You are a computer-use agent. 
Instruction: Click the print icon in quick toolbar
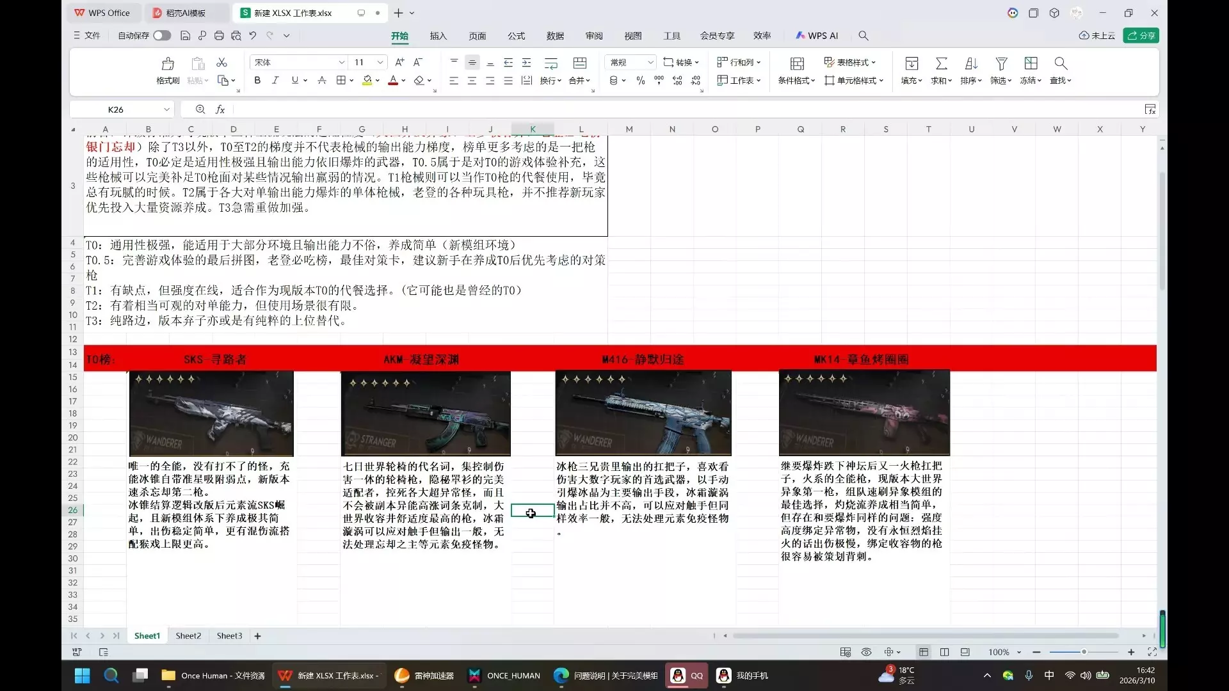[219, 36]
